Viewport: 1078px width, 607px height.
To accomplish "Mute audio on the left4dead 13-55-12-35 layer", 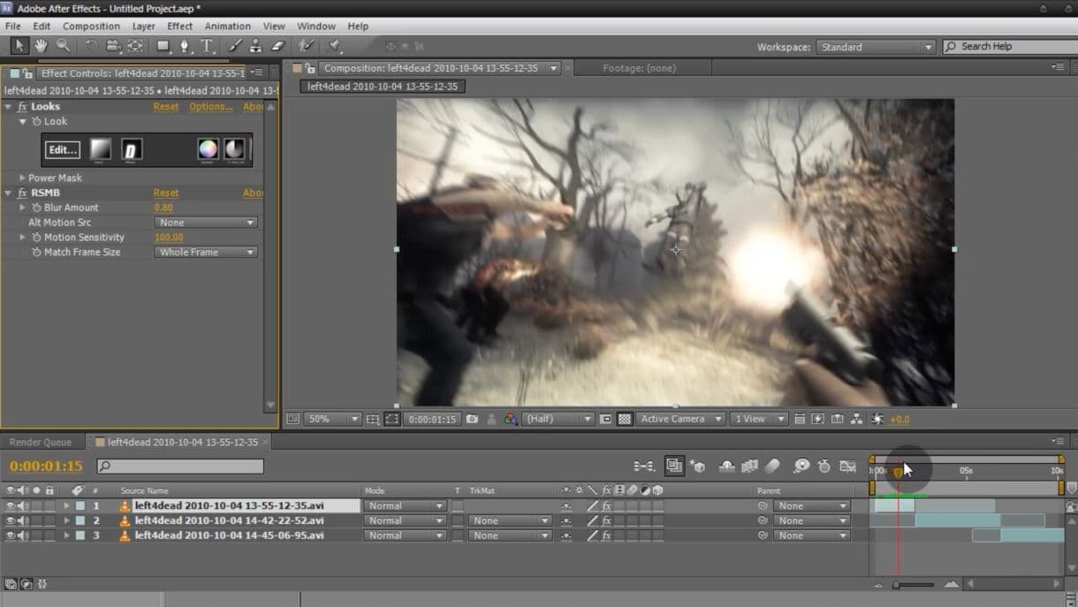I will click(24, 505).
